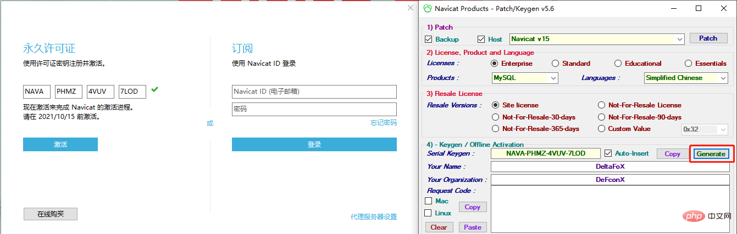737x234 pixels.
Task: Click the Request Code text area
Action: click(610, 209)
